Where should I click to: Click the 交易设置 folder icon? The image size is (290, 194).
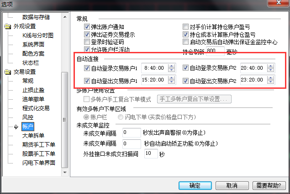tap(8, 72)
